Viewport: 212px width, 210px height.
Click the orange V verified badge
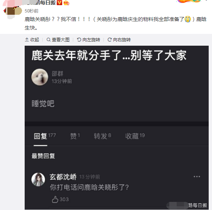pos(59,3)
